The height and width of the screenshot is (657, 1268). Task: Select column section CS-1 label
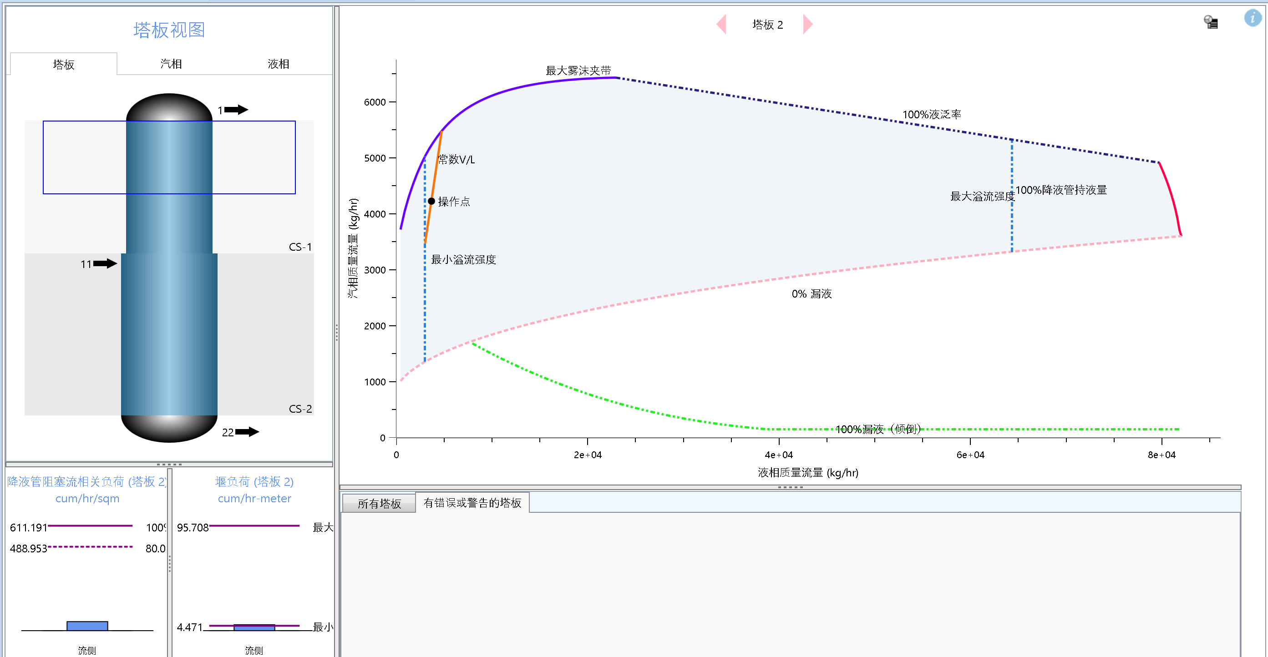(x=300, y=247)
